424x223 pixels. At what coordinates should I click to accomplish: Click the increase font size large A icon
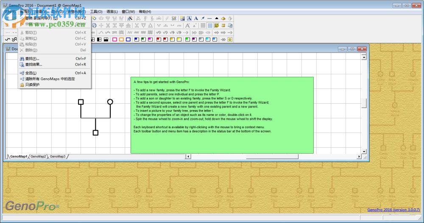[x=188, y=25]
